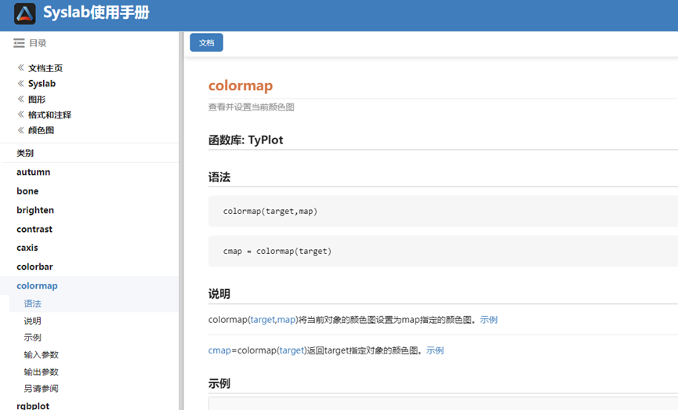678x410 pixels.
Task: Click the 函数库: TyPlot heading
Action: (x=245, y=140)
